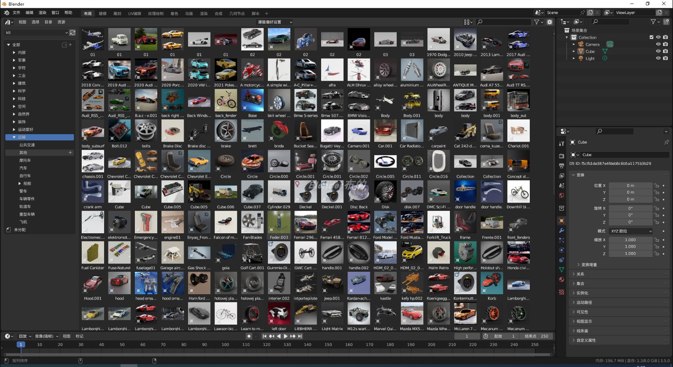The height and width of the screenshot is (367, 673).
Task: Expand the 关系 panel
Action: 619,274
